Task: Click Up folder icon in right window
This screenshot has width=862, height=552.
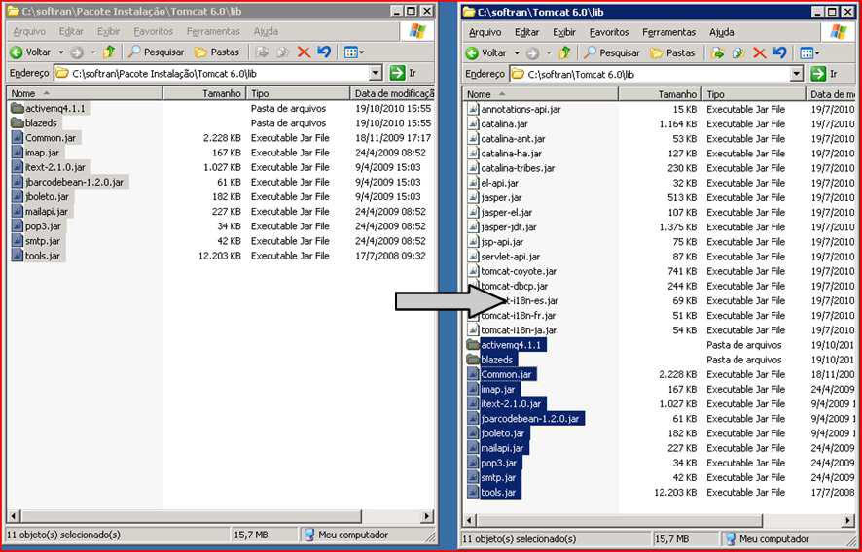Action: point(564,53)
